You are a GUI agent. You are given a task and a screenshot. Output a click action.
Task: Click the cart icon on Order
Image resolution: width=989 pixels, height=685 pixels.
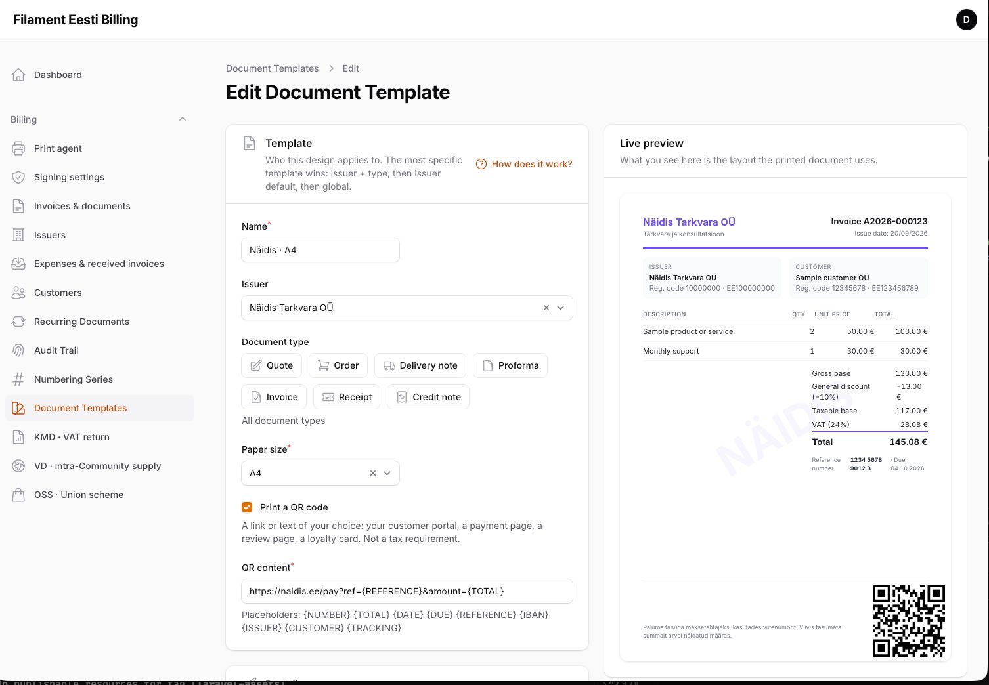(x=323, y=365)
